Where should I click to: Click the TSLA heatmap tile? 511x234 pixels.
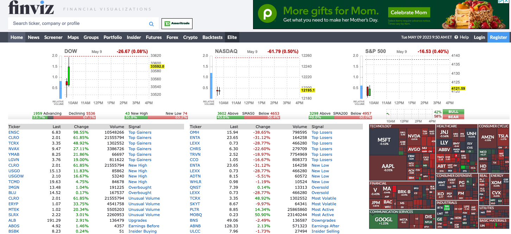click(503, 137)
